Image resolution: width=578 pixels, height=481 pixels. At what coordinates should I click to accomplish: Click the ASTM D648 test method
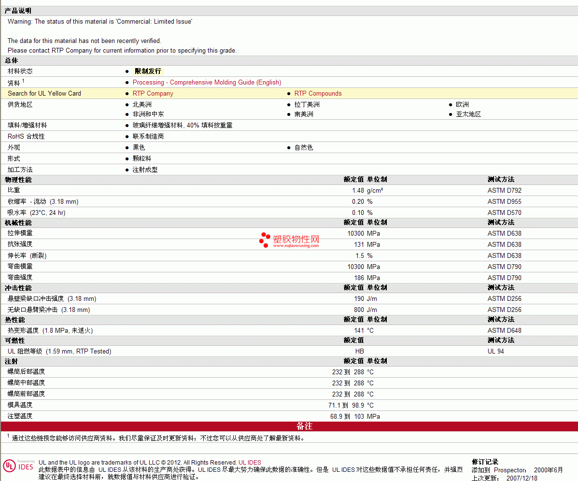504,331
